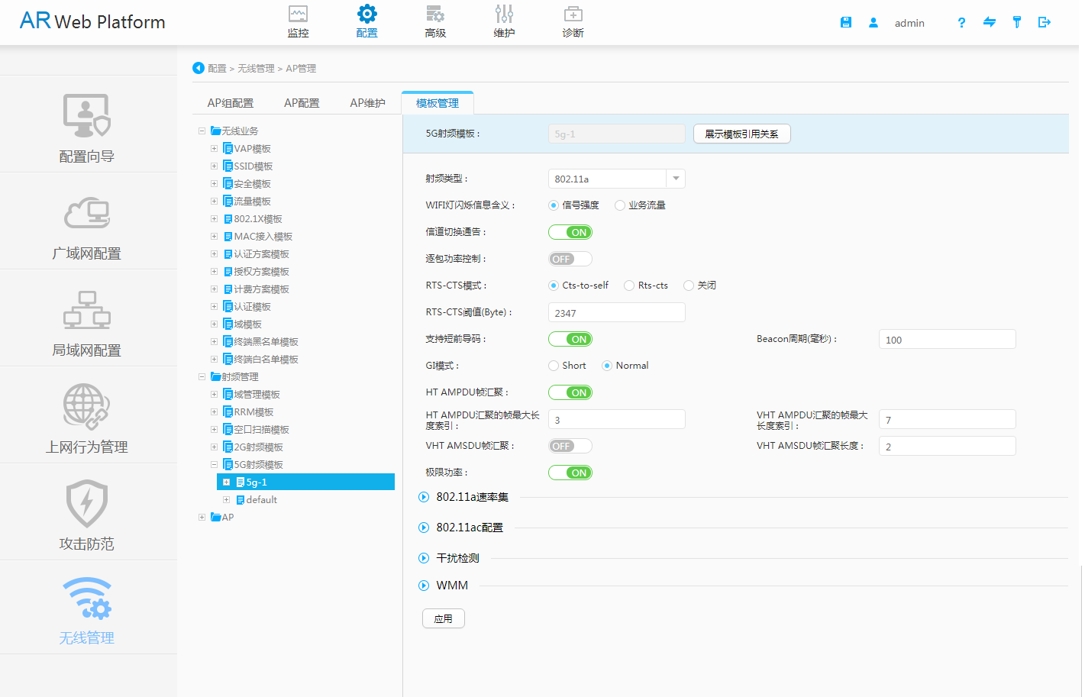Open the 维护 maintenance page

(x=504, y=21)
